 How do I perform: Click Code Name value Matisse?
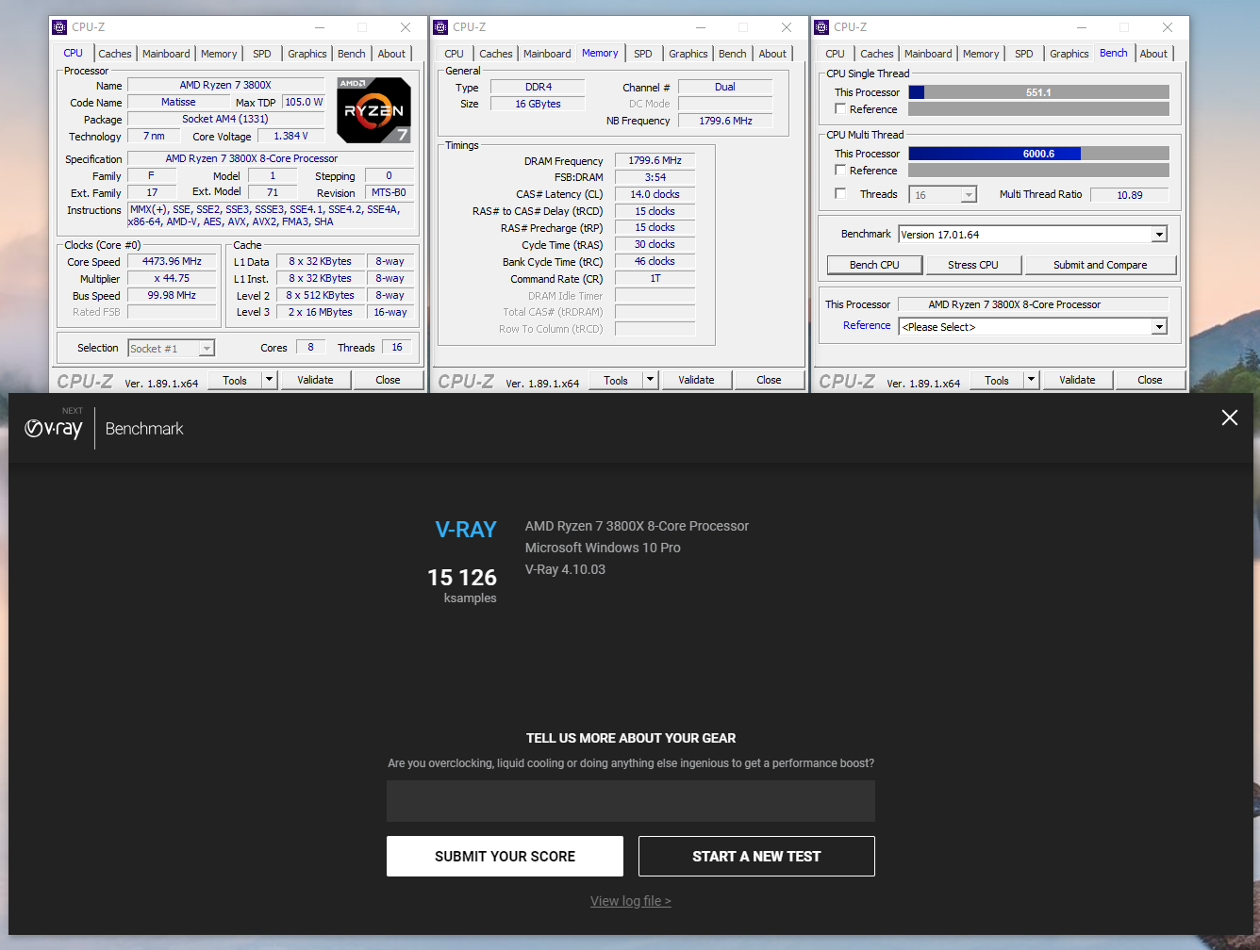click(178, 102)
